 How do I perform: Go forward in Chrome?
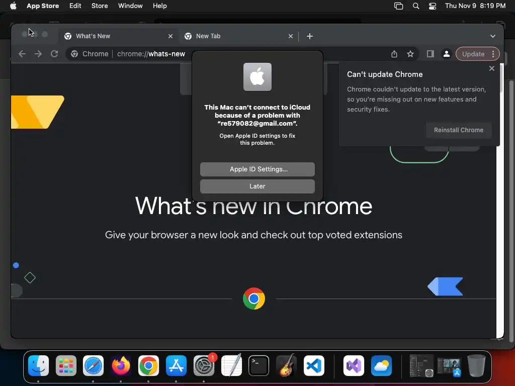[x=38, y=54]
